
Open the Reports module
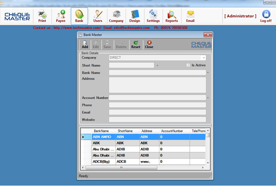coord(171,16)
